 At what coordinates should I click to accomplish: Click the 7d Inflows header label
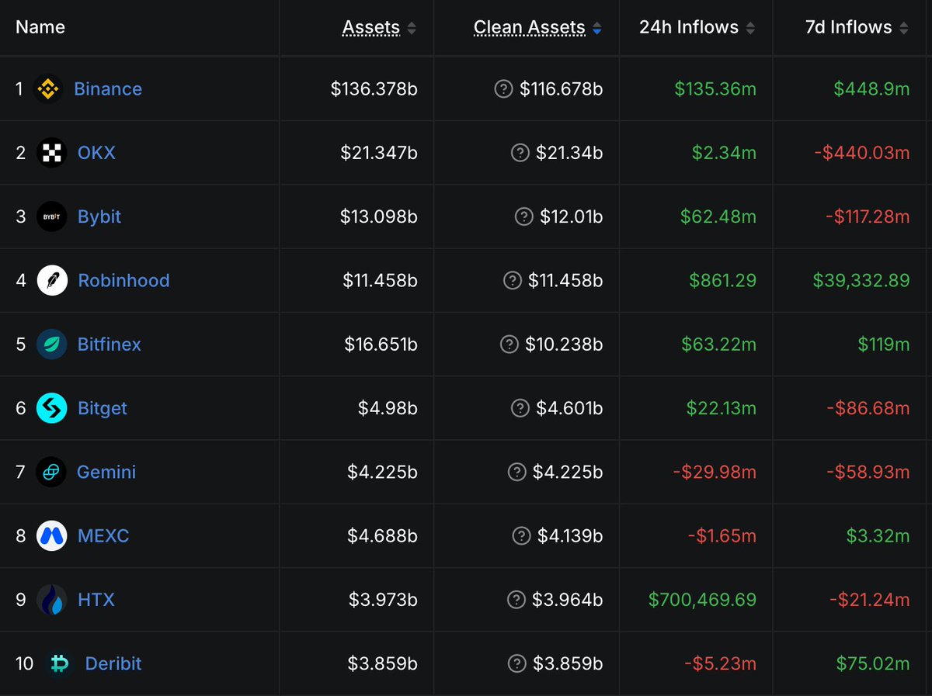coord(849,27)
